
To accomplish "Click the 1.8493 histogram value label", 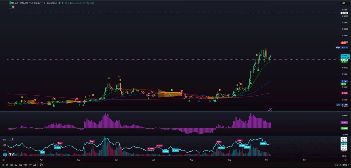I will pos(344,123).
